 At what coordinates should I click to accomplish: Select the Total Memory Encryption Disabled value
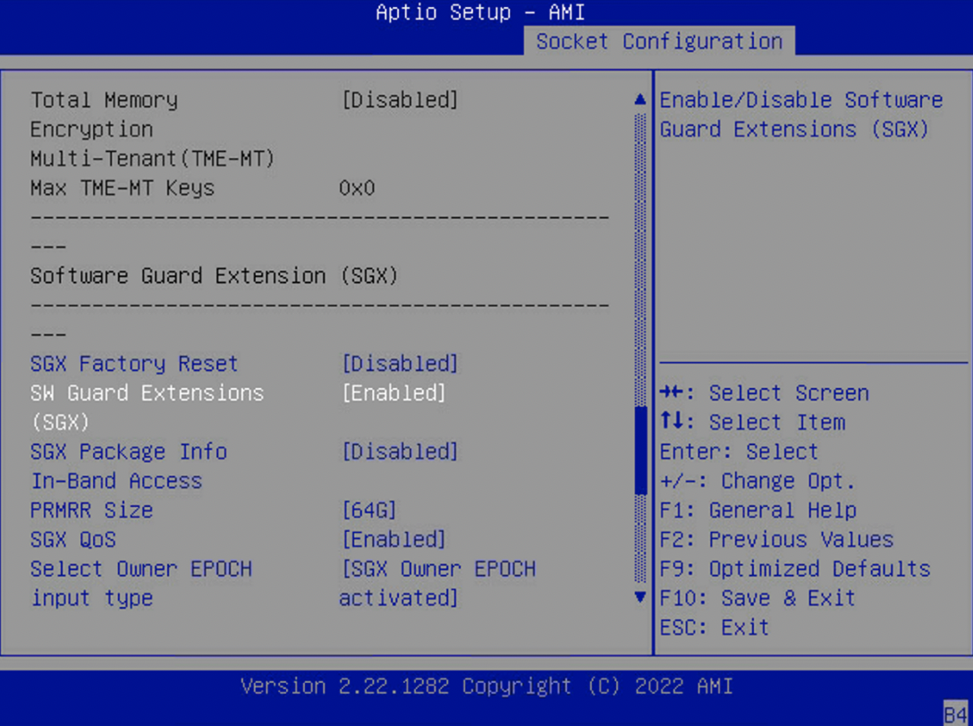(x=400, y=100)
